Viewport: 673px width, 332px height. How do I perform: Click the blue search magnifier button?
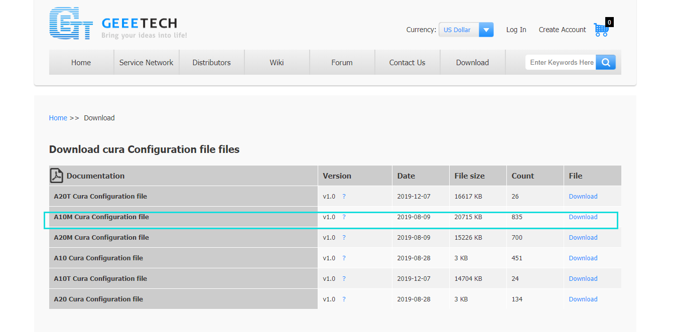(x=606, y=62)
